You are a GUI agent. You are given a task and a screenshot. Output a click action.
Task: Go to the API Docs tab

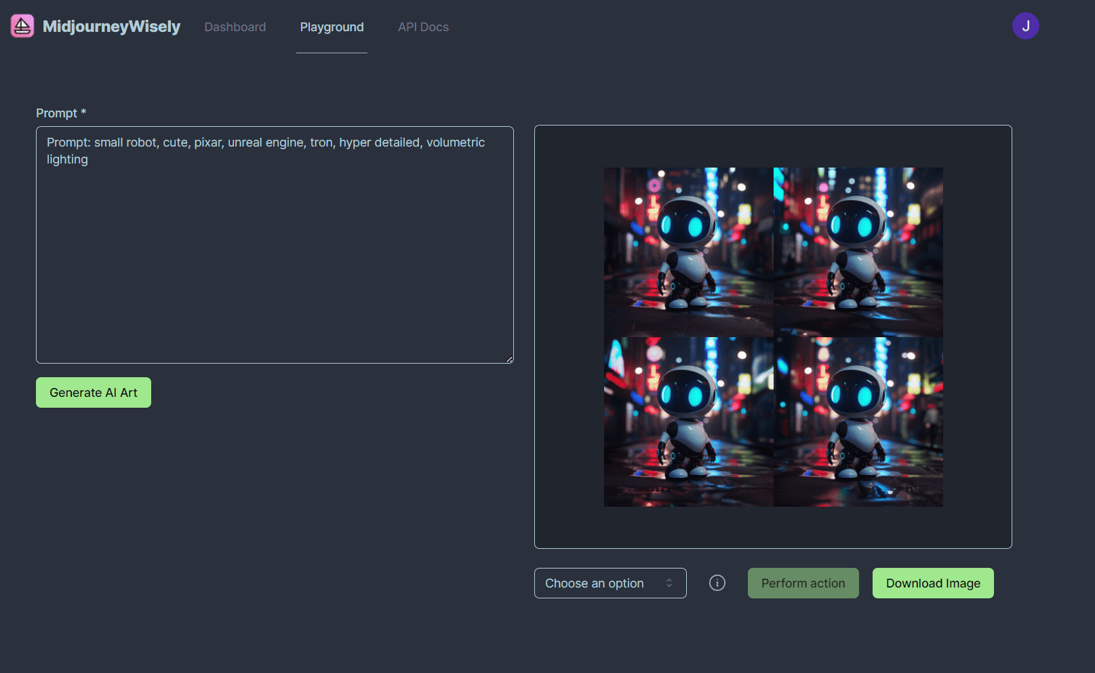(x=423, y=27)
